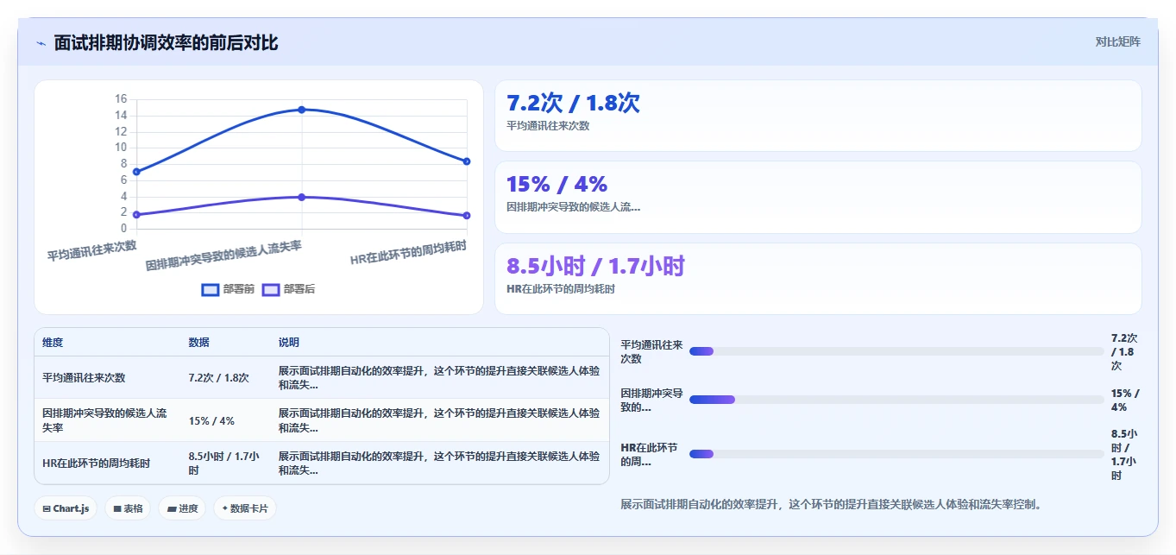Click 部署后 middle data point near 4
The image size is (1176, 555).
301,197
